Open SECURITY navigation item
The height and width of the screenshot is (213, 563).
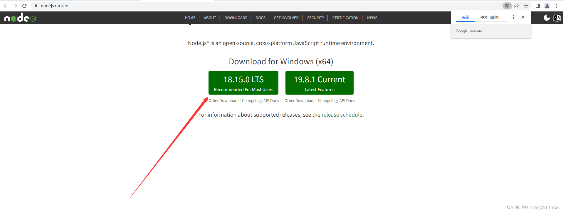(315, 18)
